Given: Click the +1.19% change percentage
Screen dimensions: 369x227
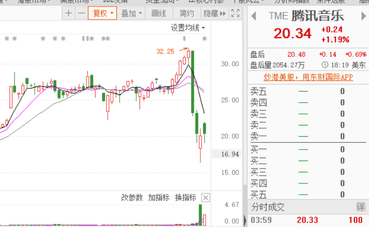Looking at the screenshot, I should pos(335,39).
